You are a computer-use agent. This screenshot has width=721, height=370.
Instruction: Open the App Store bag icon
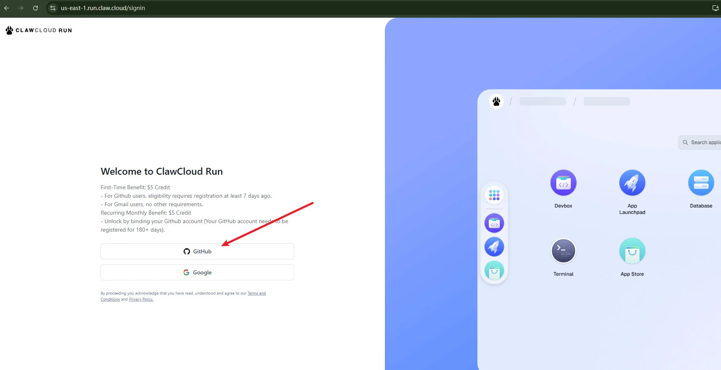[x=632, y=251]
